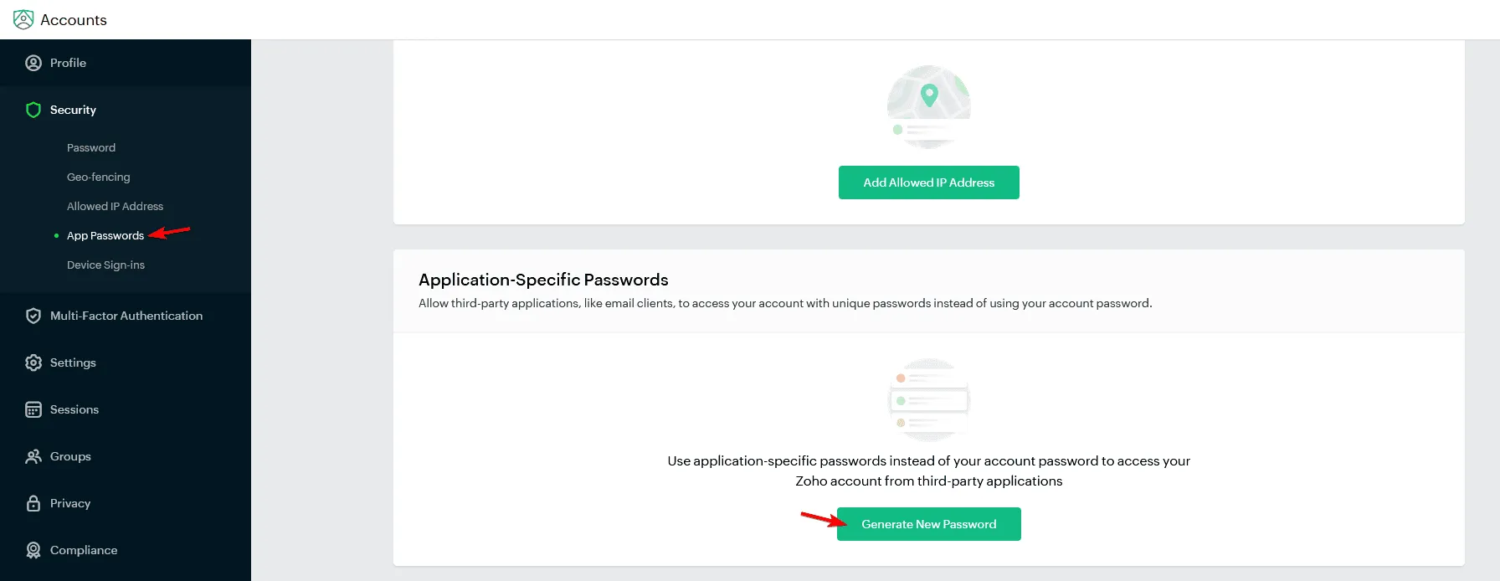1500x581 pixels.
Task: Click the passwords list illustration in Application-Specific Passwords
Action: pos(928,399)
